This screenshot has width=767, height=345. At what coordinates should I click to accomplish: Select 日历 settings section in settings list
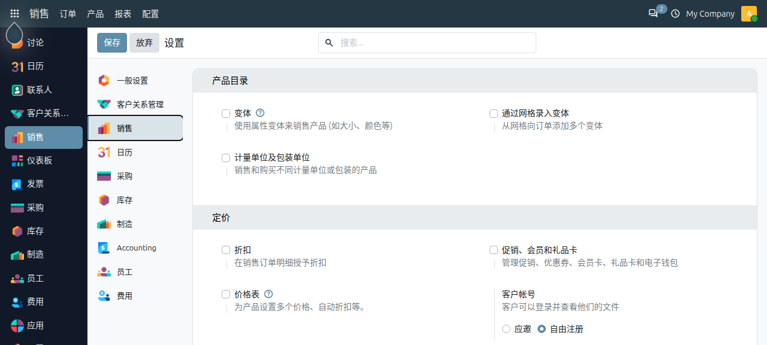135,152
